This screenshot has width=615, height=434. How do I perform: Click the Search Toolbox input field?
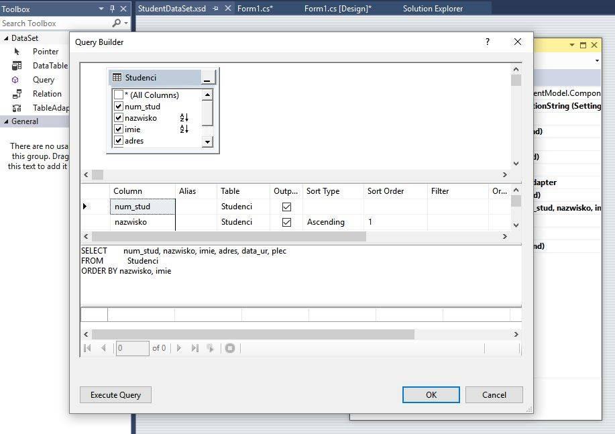tap(56, 23)
